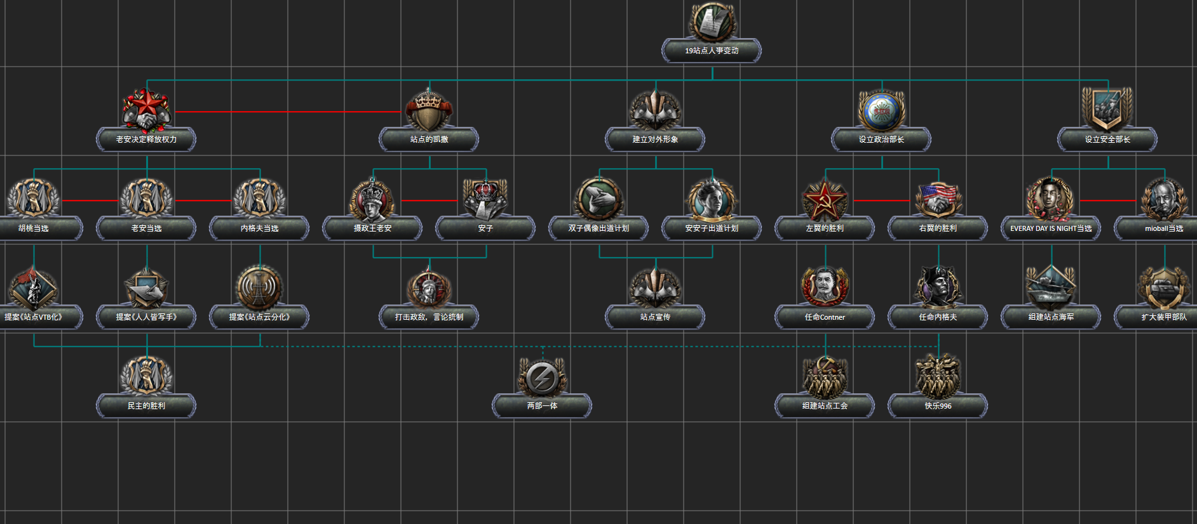Click the crowned helmet 站点的凯撒 icon
Screen dimensions: 1197x524
(x=429, y=110)
